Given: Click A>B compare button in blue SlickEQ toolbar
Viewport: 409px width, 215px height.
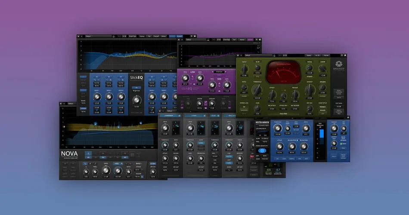Looking at the screenshot, I should tap(124, 36).
